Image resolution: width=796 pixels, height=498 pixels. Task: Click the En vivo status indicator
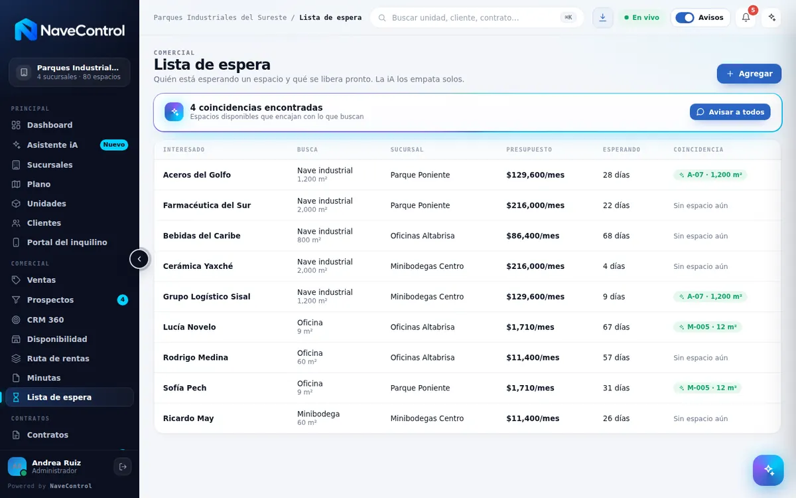click(641, 18)
